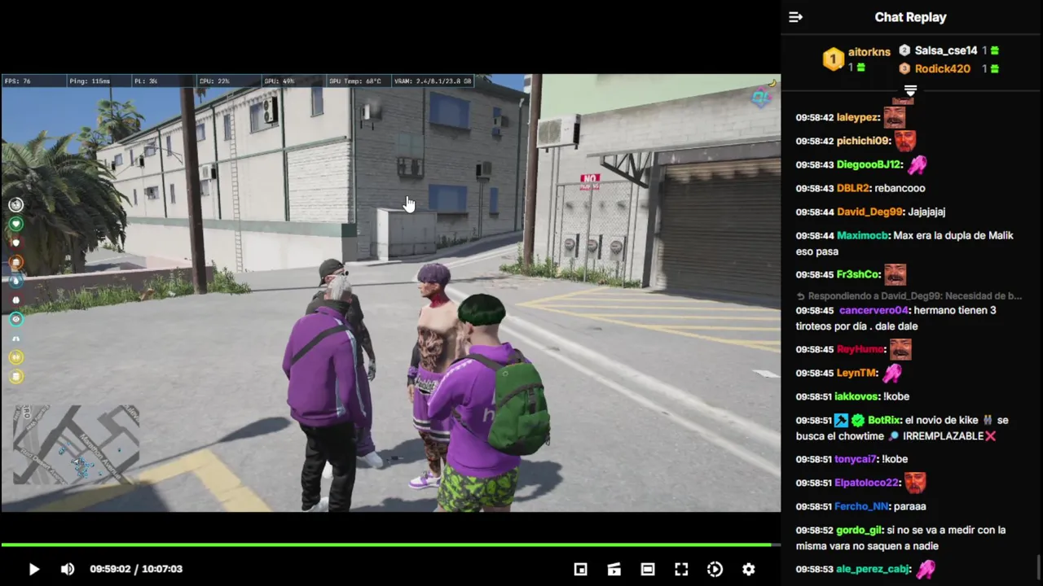Open David_Deg99 username in chat
The width and height of the screenshot is (1043, 586).
pos(869,212)
